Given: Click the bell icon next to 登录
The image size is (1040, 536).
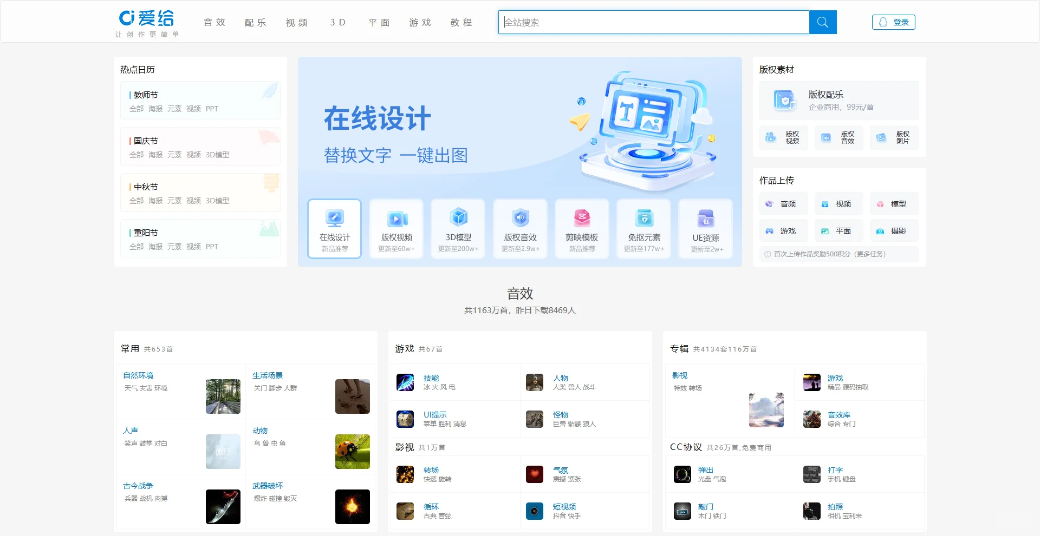Looking at the screenshot, I should point(883,22).
